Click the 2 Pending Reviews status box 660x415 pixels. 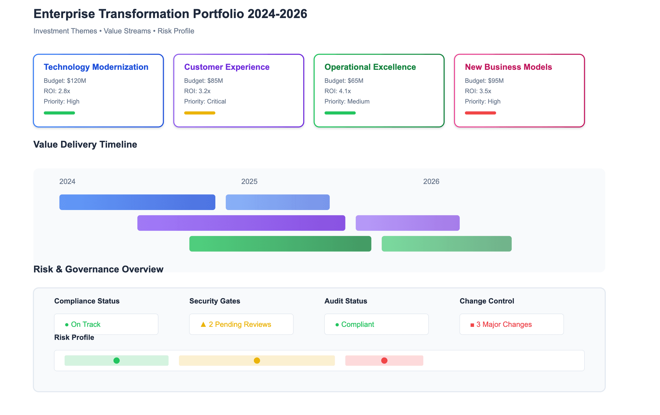(x=241, y=324)
